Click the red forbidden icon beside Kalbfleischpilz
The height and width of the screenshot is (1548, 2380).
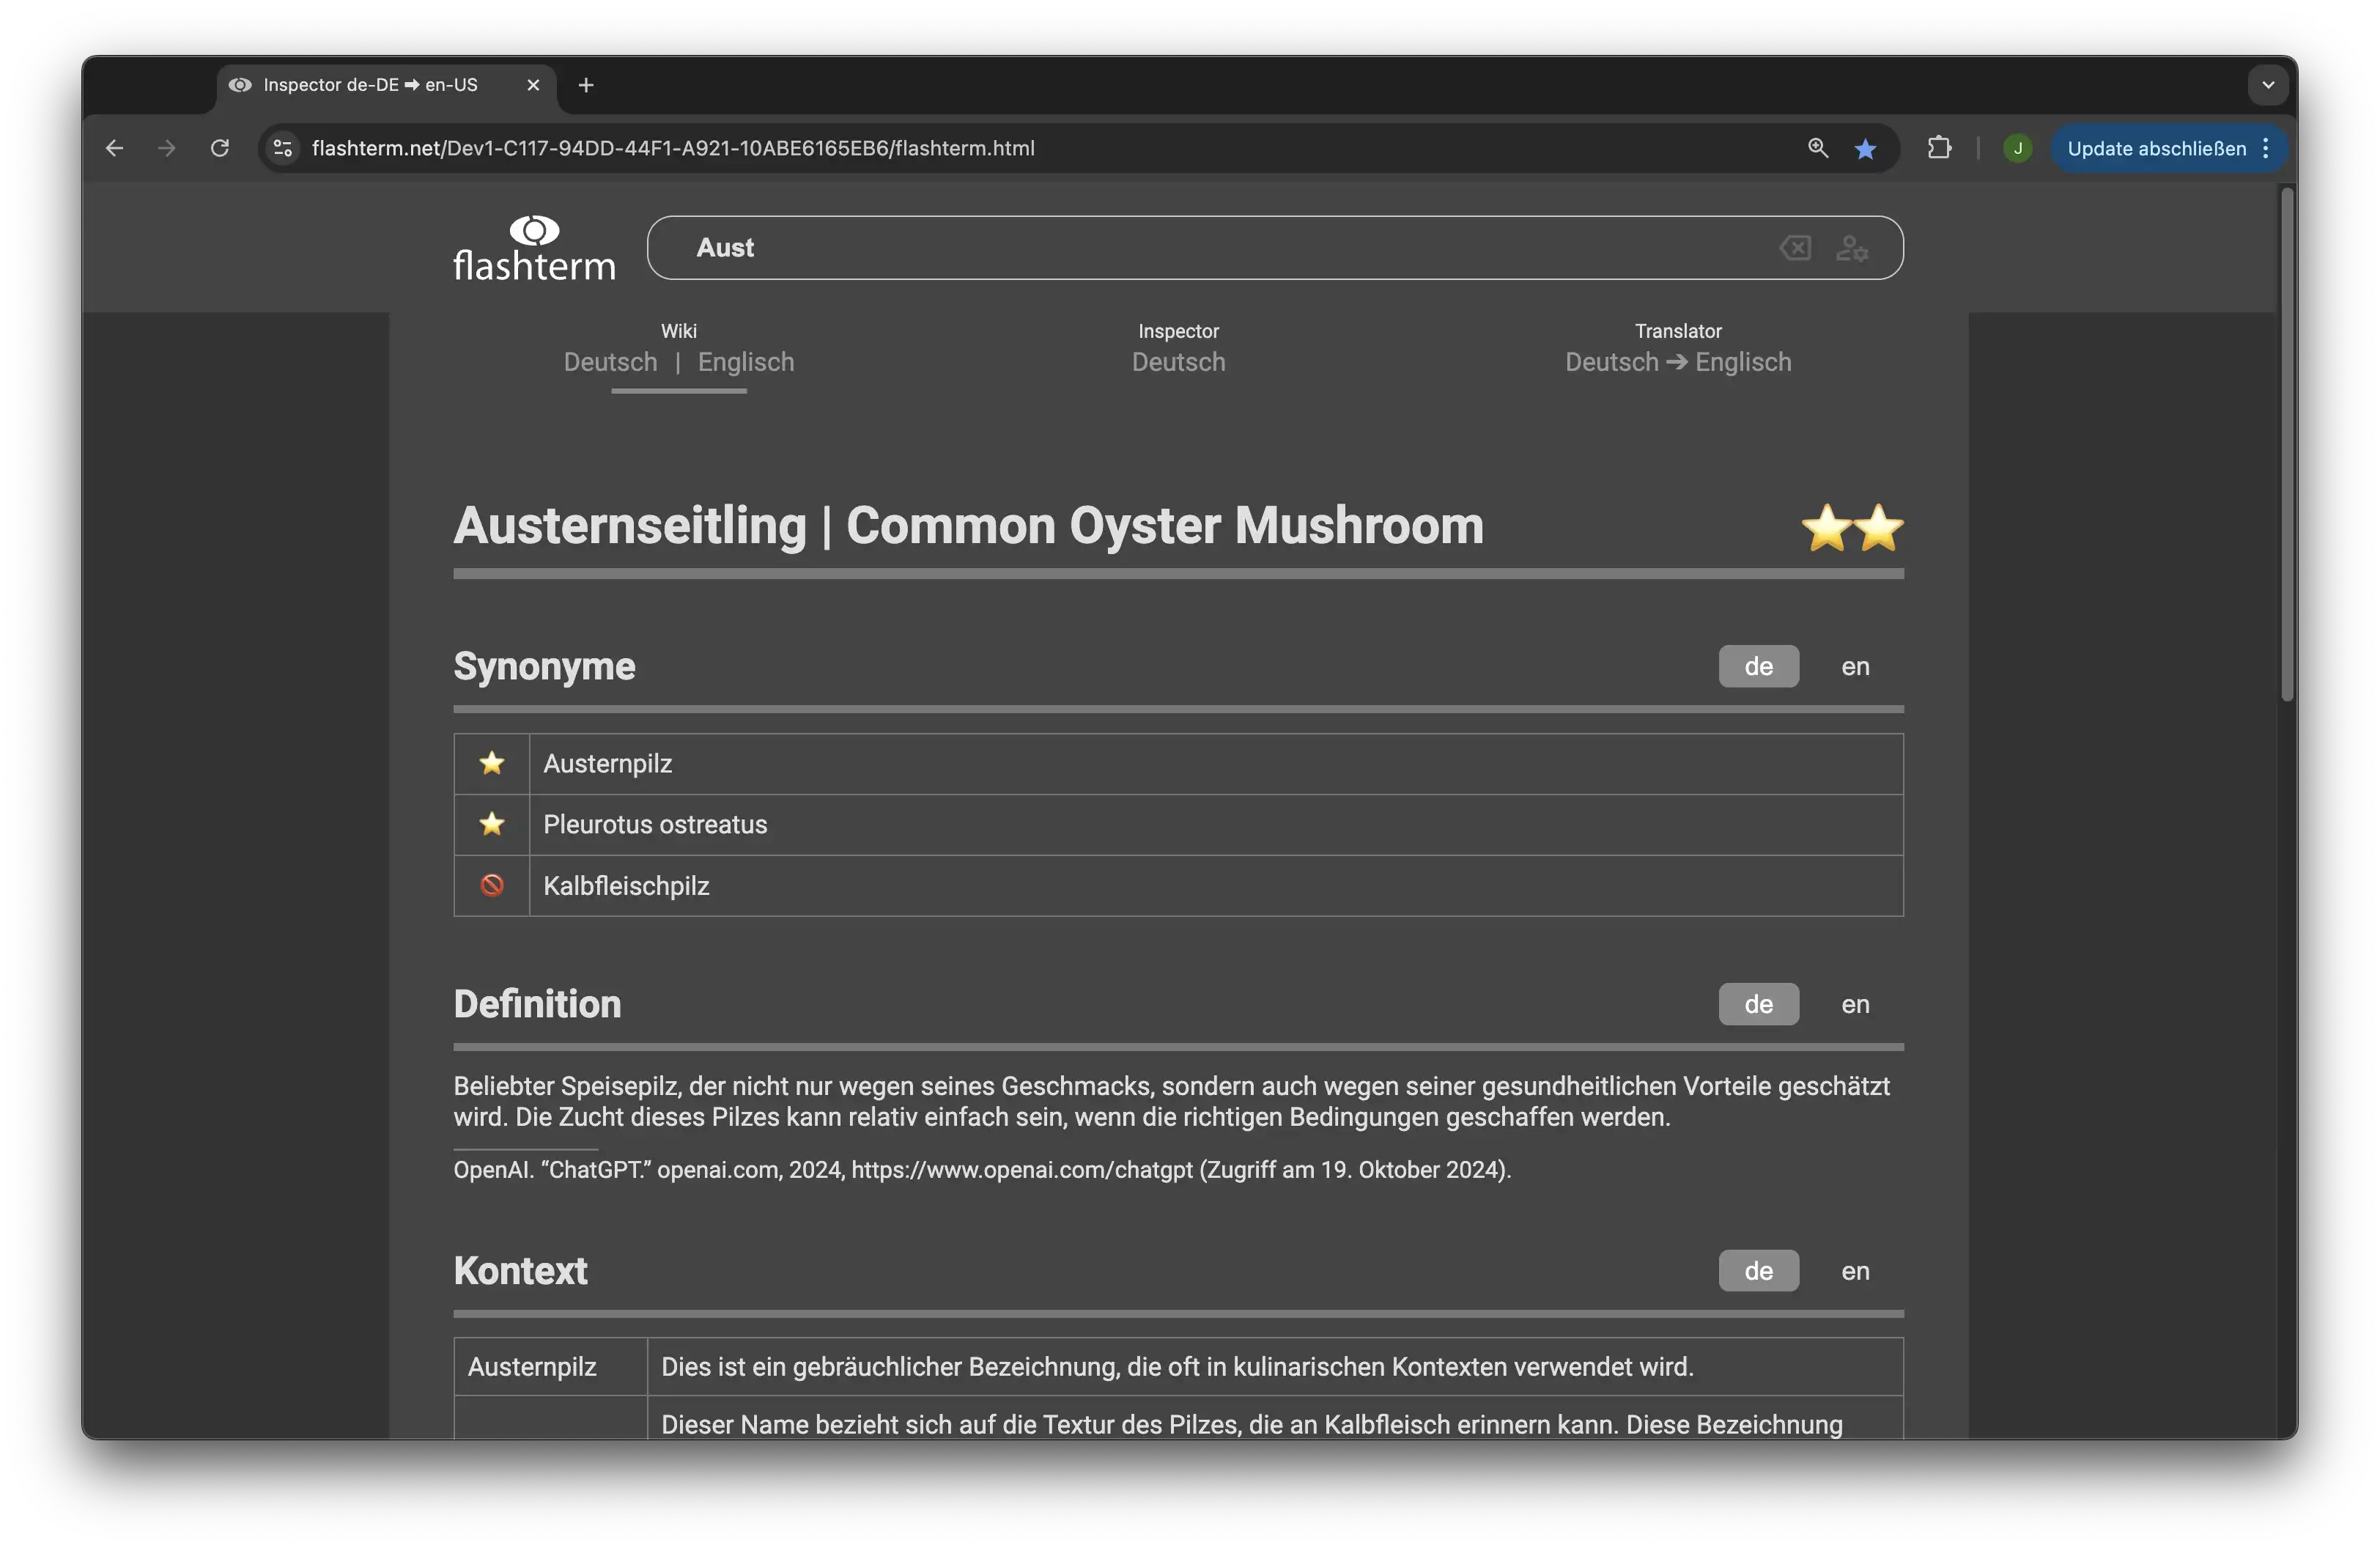(492, 886)
